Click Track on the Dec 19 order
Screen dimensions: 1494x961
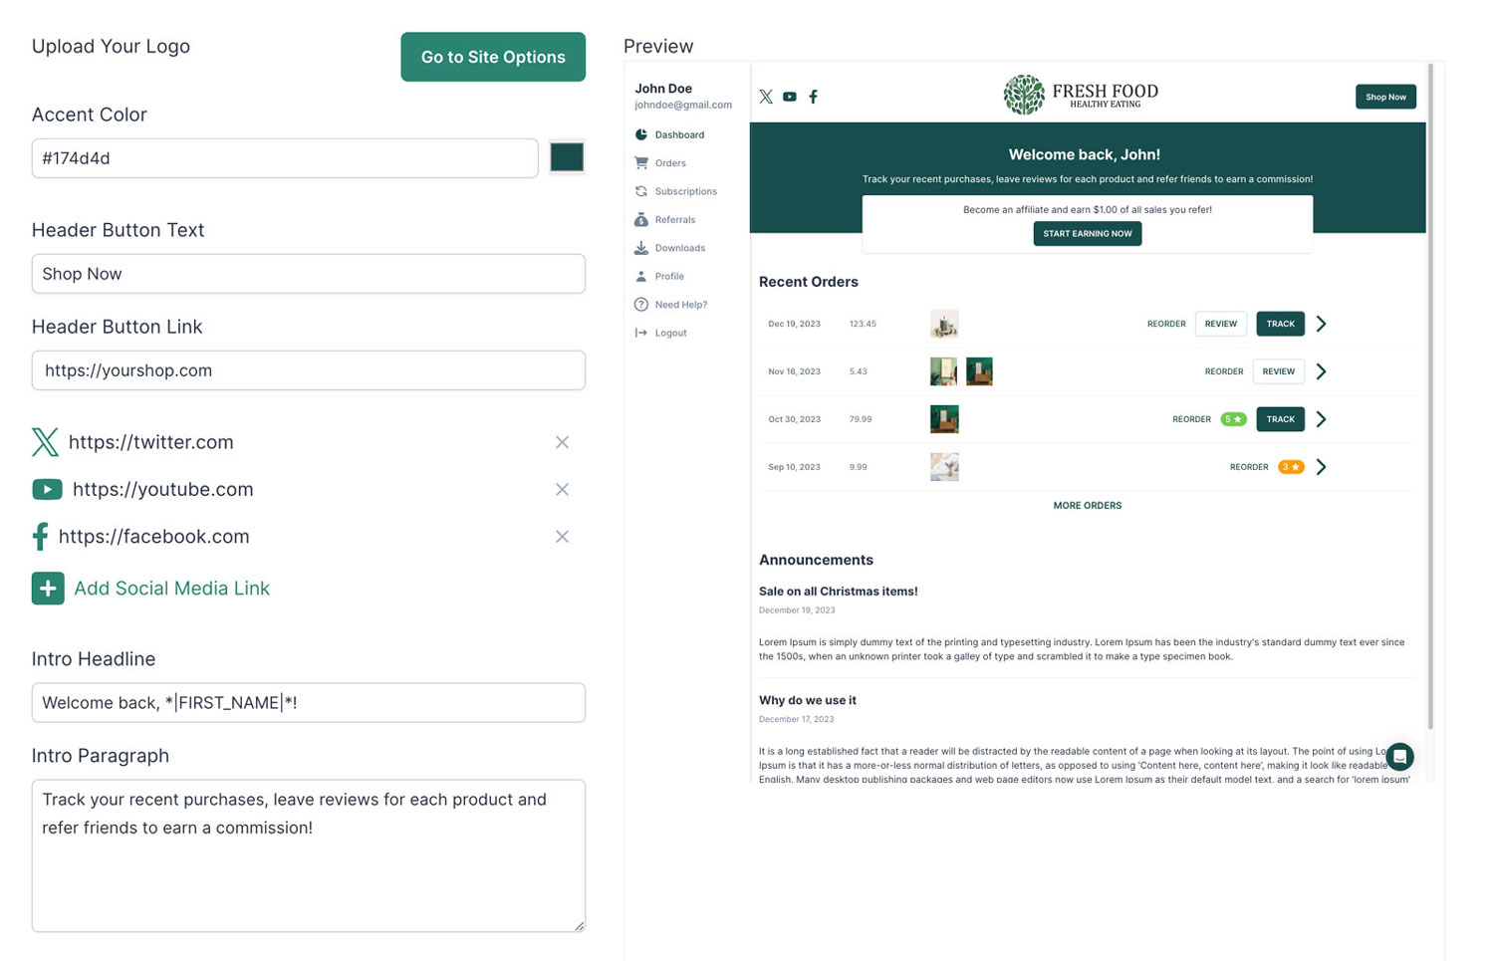(1280, 324)
